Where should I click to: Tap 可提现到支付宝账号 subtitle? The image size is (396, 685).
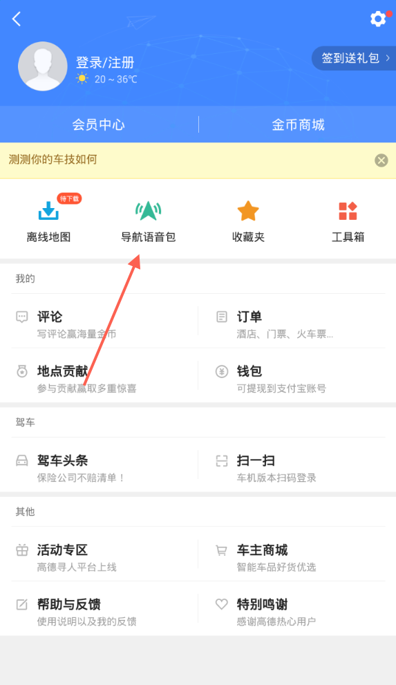click(281, 388)
